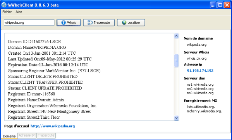
Task: Click the ns2.wikimedia.org. DNS entry
Action: click(201, 93)
